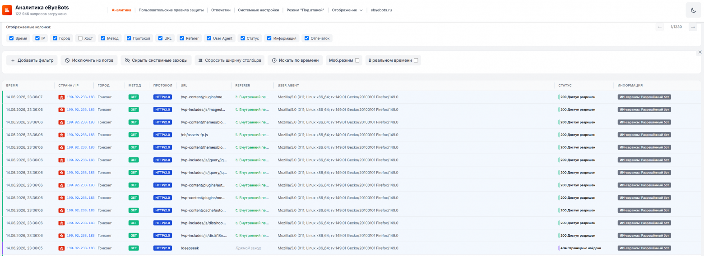The height and width of the screenshot is (256, 704).
Task: Sort by Страна / IP column header
Action: [69, 85]
